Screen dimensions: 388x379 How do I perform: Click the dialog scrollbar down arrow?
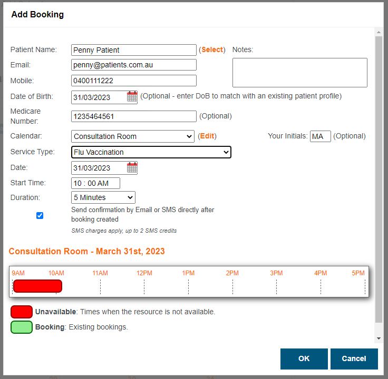(x=379, y=338)
